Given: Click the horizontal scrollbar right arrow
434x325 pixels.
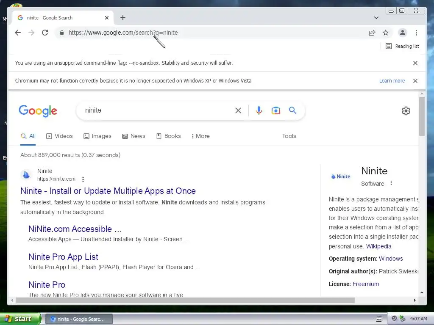Looking at the screenshot, I should 415,300.
